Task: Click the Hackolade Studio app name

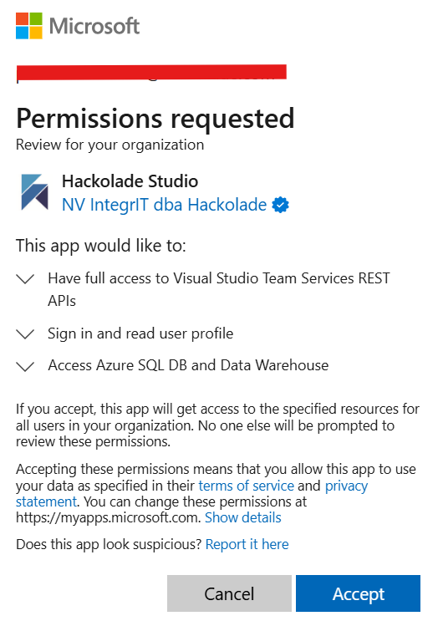Action: pos(130,181)
